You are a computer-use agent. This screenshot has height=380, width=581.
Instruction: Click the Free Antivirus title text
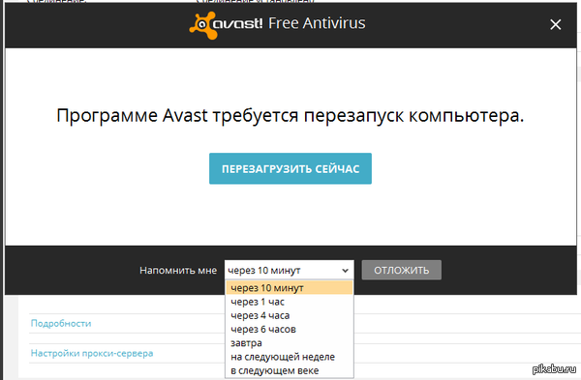[317, 23]
